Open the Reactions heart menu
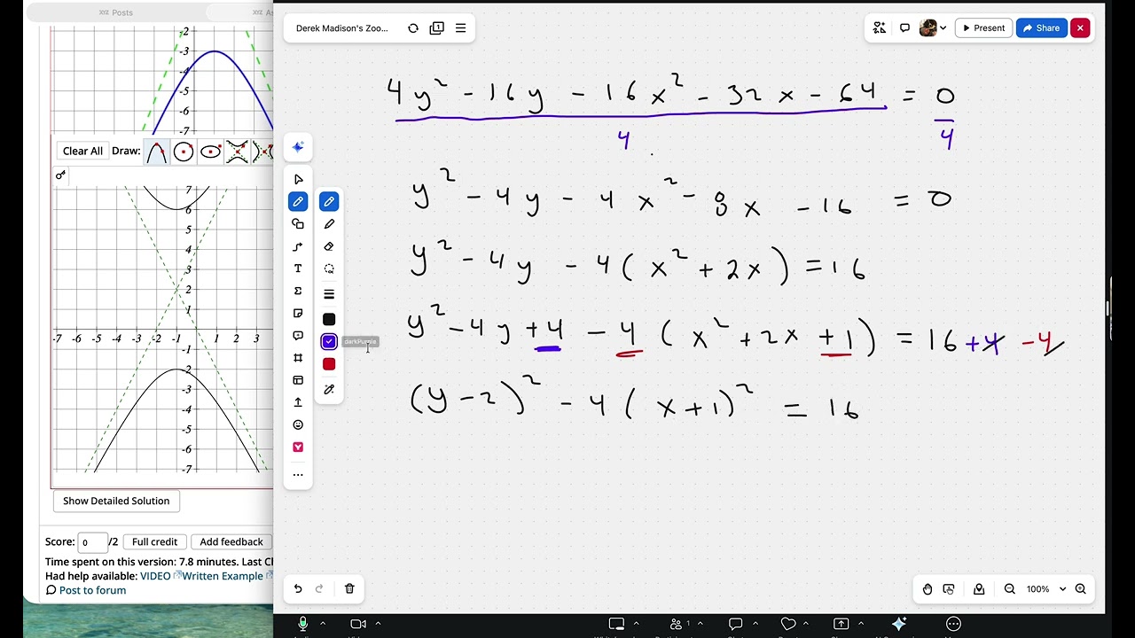Screen dimensions: 1135x638 coord(788,625)
